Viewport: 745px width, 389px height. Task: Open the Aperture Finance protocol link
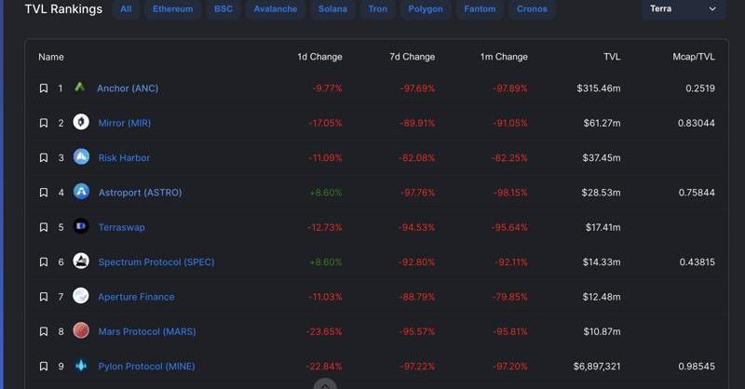136,297
